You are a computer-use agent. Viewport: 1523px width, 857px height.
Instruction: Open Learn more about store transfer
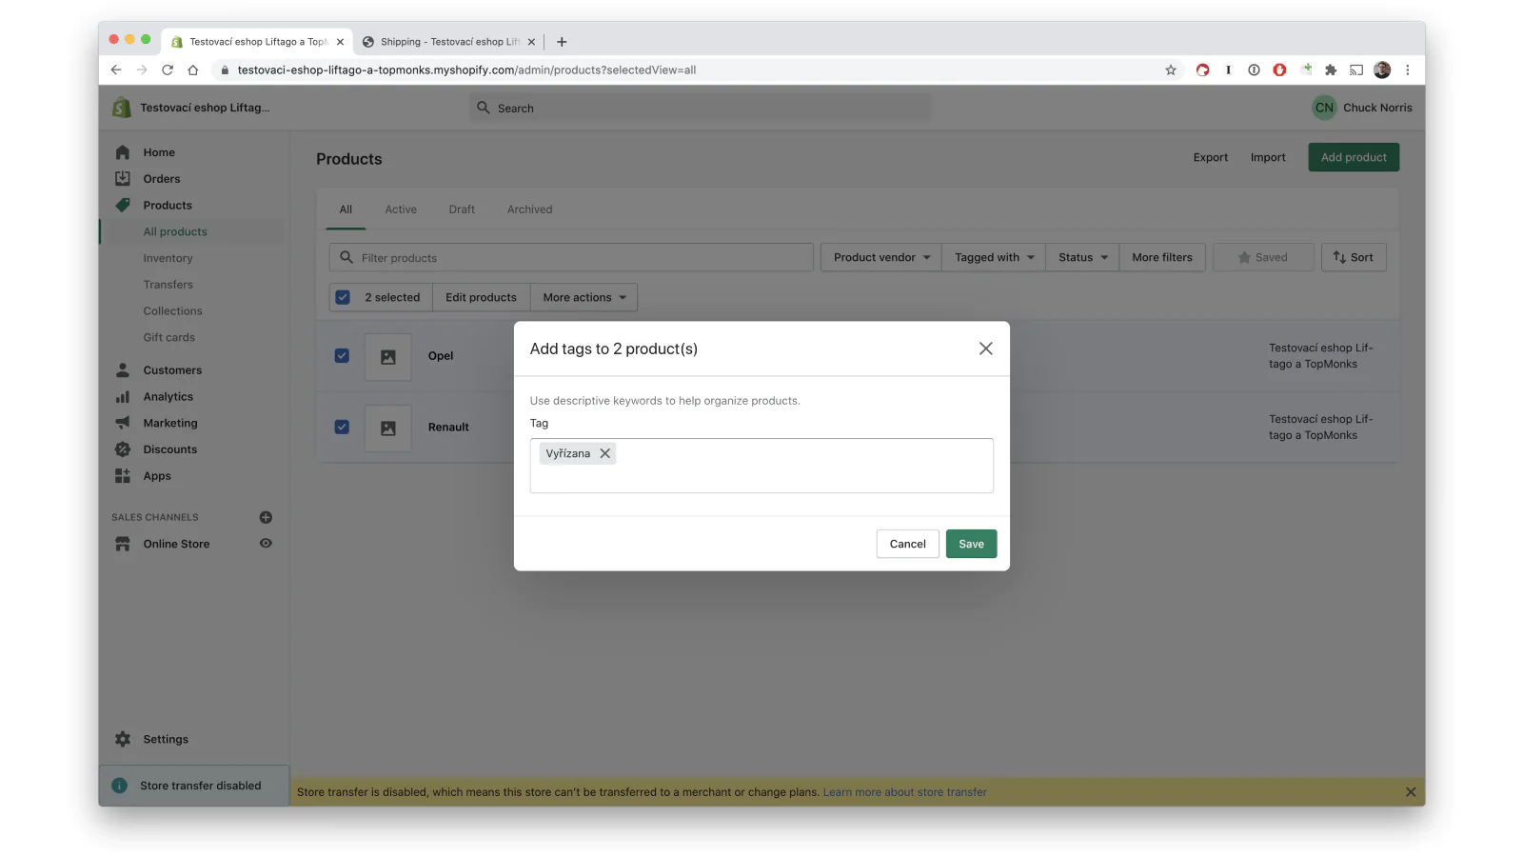click(904, 792)
